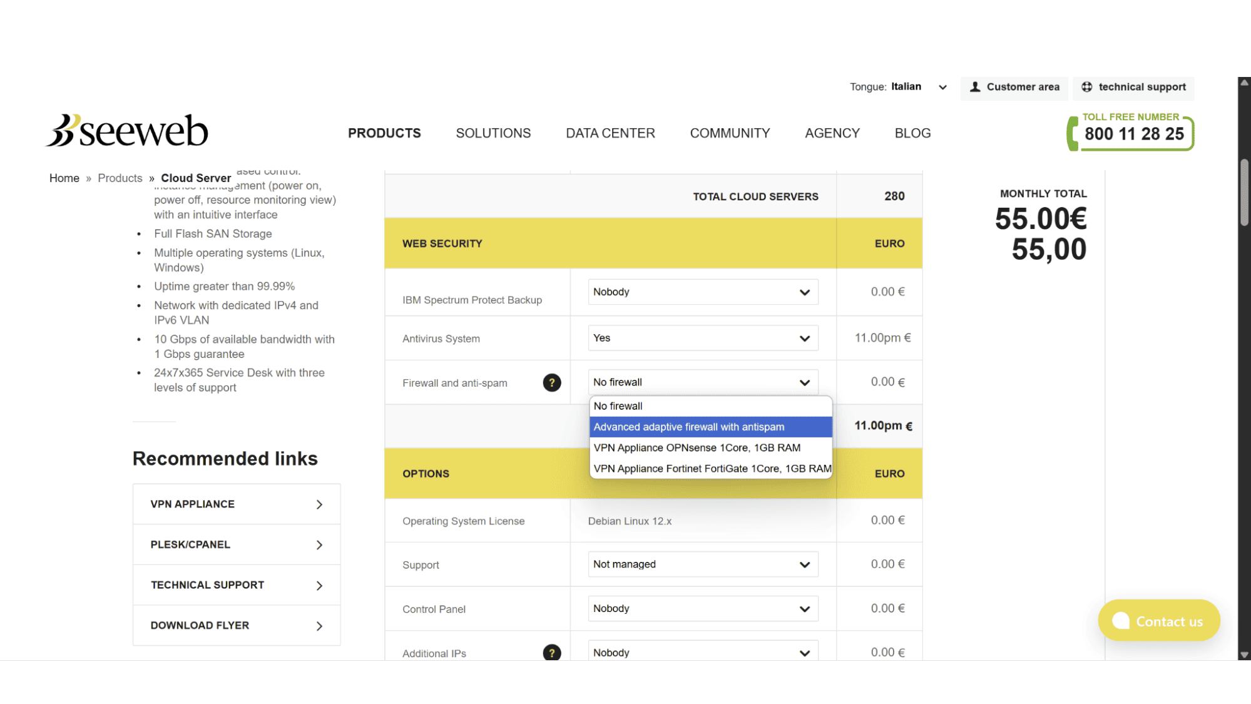1251x704 pixels.
Task: Open the Antivirus System dropdown
Action: click(x=703, y=338)
